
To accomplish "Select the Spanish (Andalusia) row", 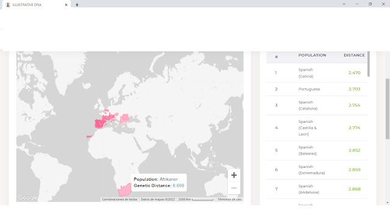I will [317, 189].
